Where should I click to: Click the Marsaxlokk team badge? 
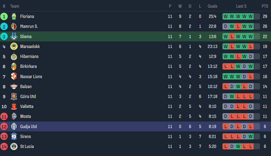pos(14,46)
